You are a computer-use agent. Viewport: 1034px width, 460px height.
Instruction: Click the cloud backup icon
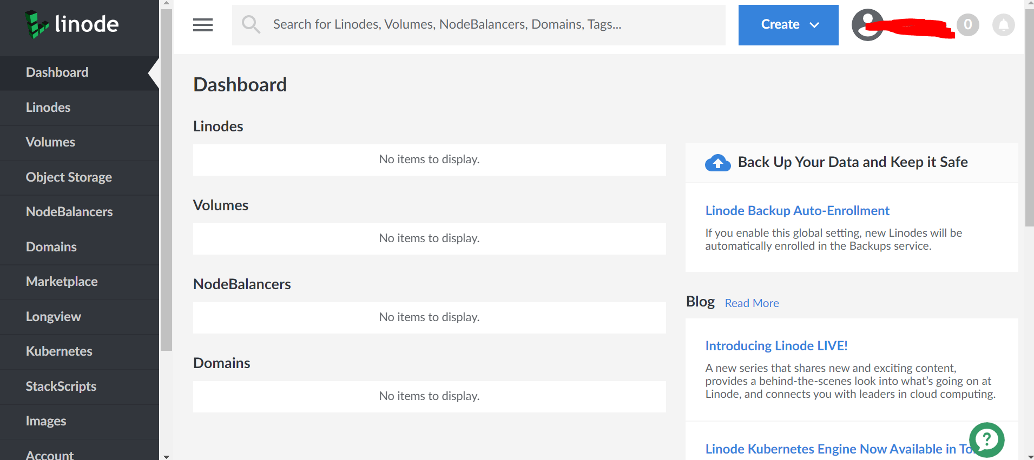coord(717,162)
